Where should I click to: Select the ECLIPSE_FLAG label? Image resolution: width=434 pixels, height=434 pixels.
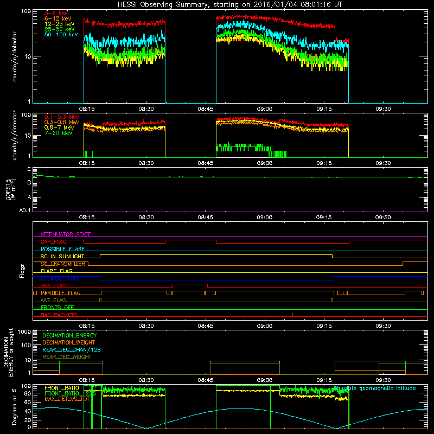pyautogui.click(x=59, y=278)
